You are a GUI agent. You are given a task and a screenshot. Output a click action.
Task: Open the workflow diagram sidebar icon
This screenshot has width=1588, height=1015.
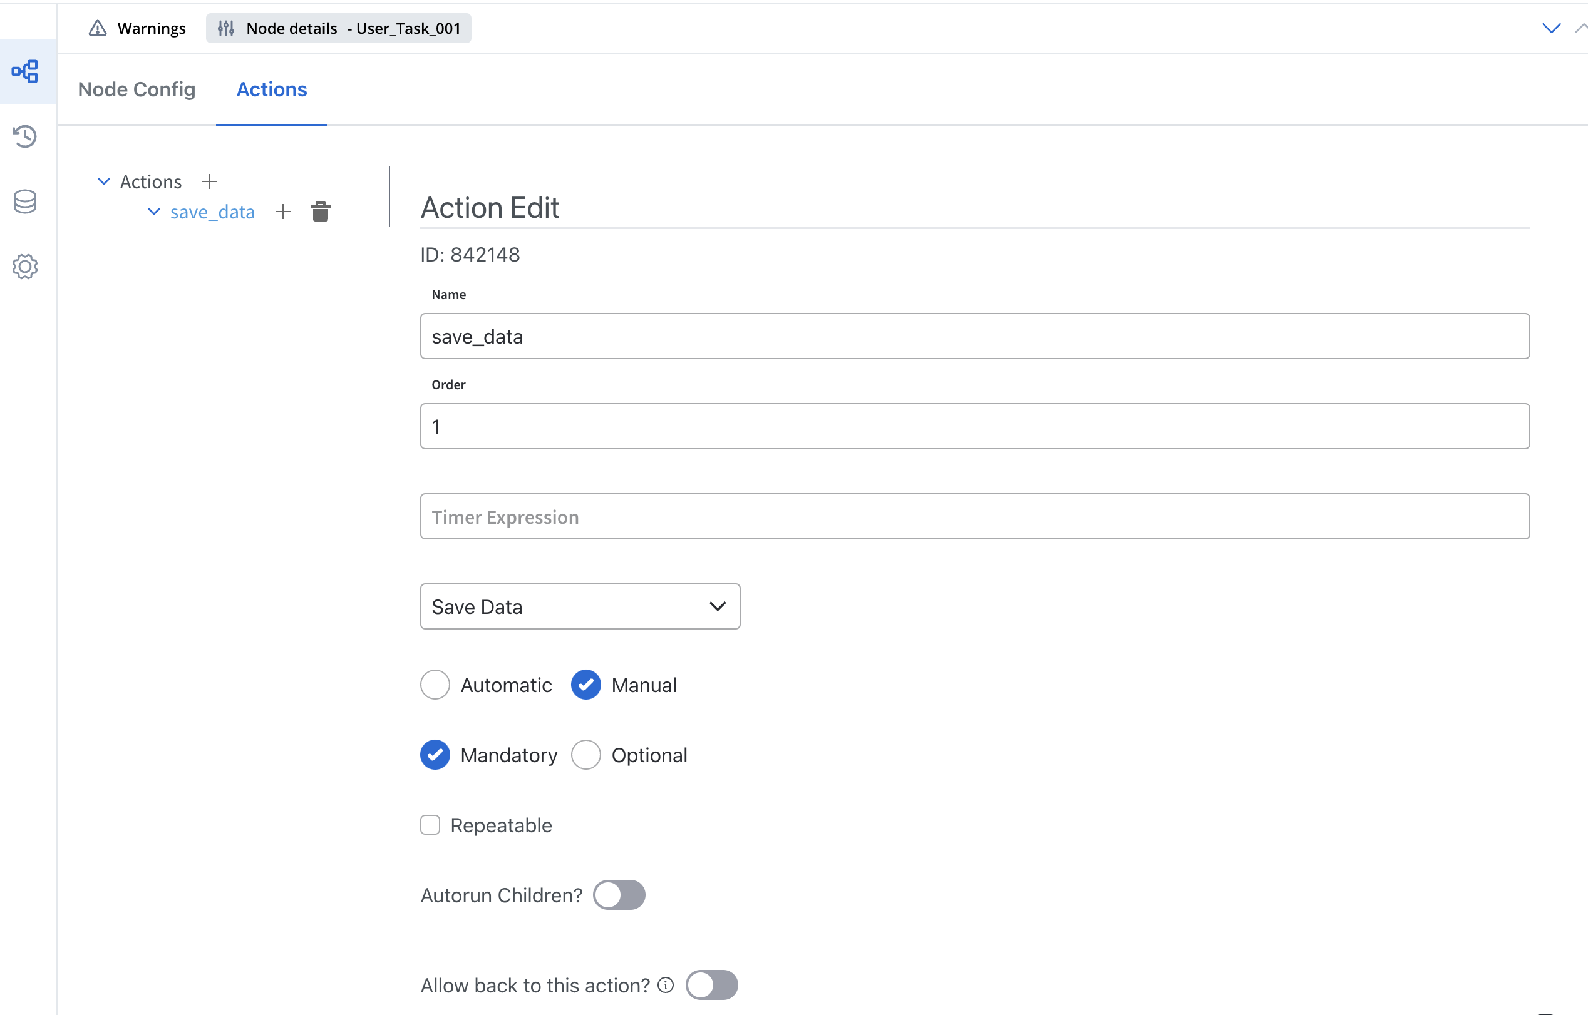pos(25,71)
